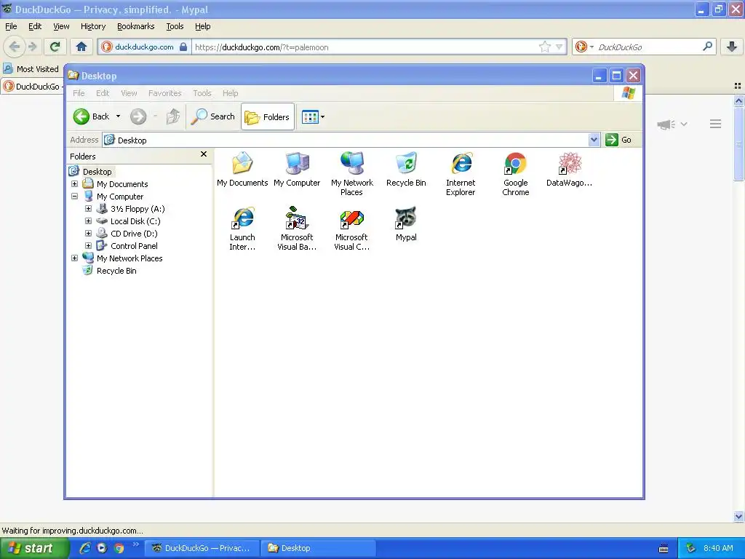The width and height of the screenshot is (745, 559).
Task: Select the Launch Internet Explorer shortcut
Action: (x=242, y=229)
